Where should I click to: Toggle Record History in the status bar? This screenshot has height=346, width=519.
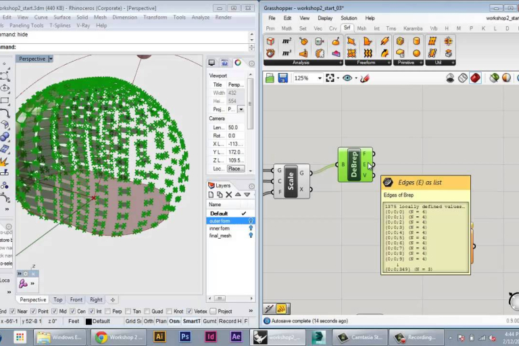(x=230, y=321)
